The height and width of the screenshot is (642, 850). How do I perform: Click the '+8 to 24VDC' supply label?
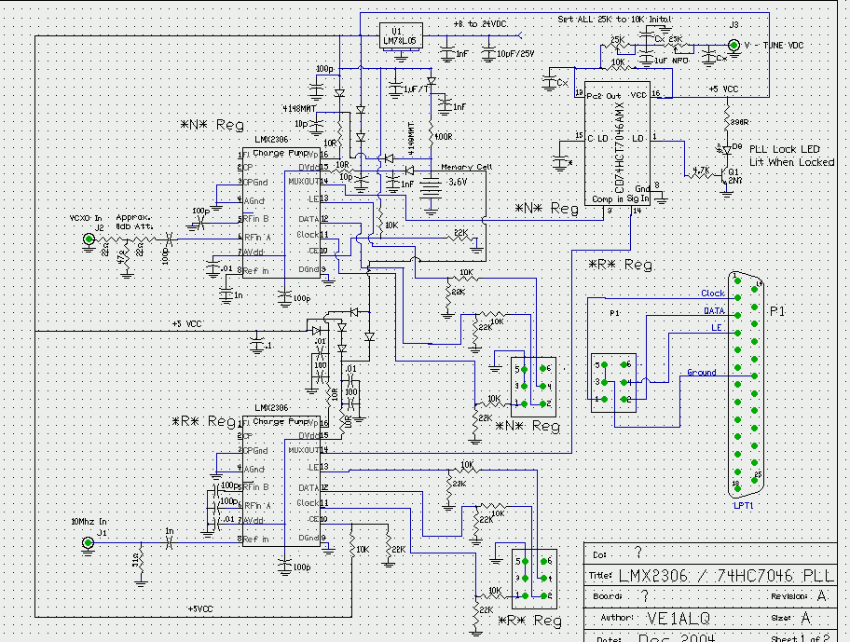[x=480, y=24]
